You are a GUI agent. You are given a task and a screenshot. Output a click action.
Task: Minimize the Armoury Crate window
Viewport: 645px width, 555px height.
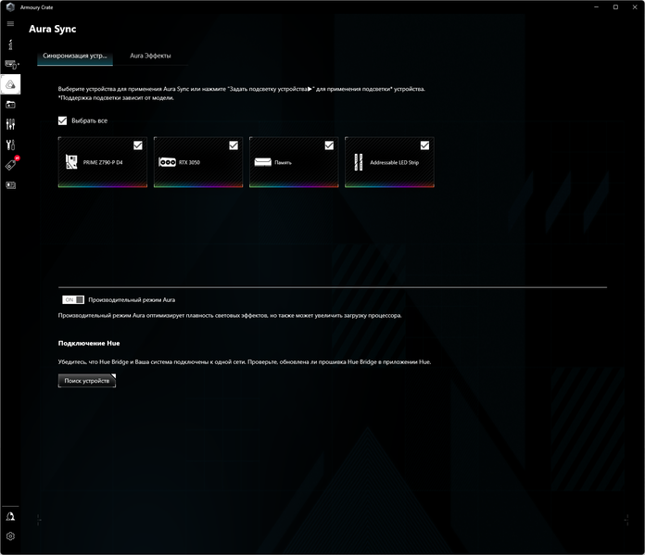(596, 7)
